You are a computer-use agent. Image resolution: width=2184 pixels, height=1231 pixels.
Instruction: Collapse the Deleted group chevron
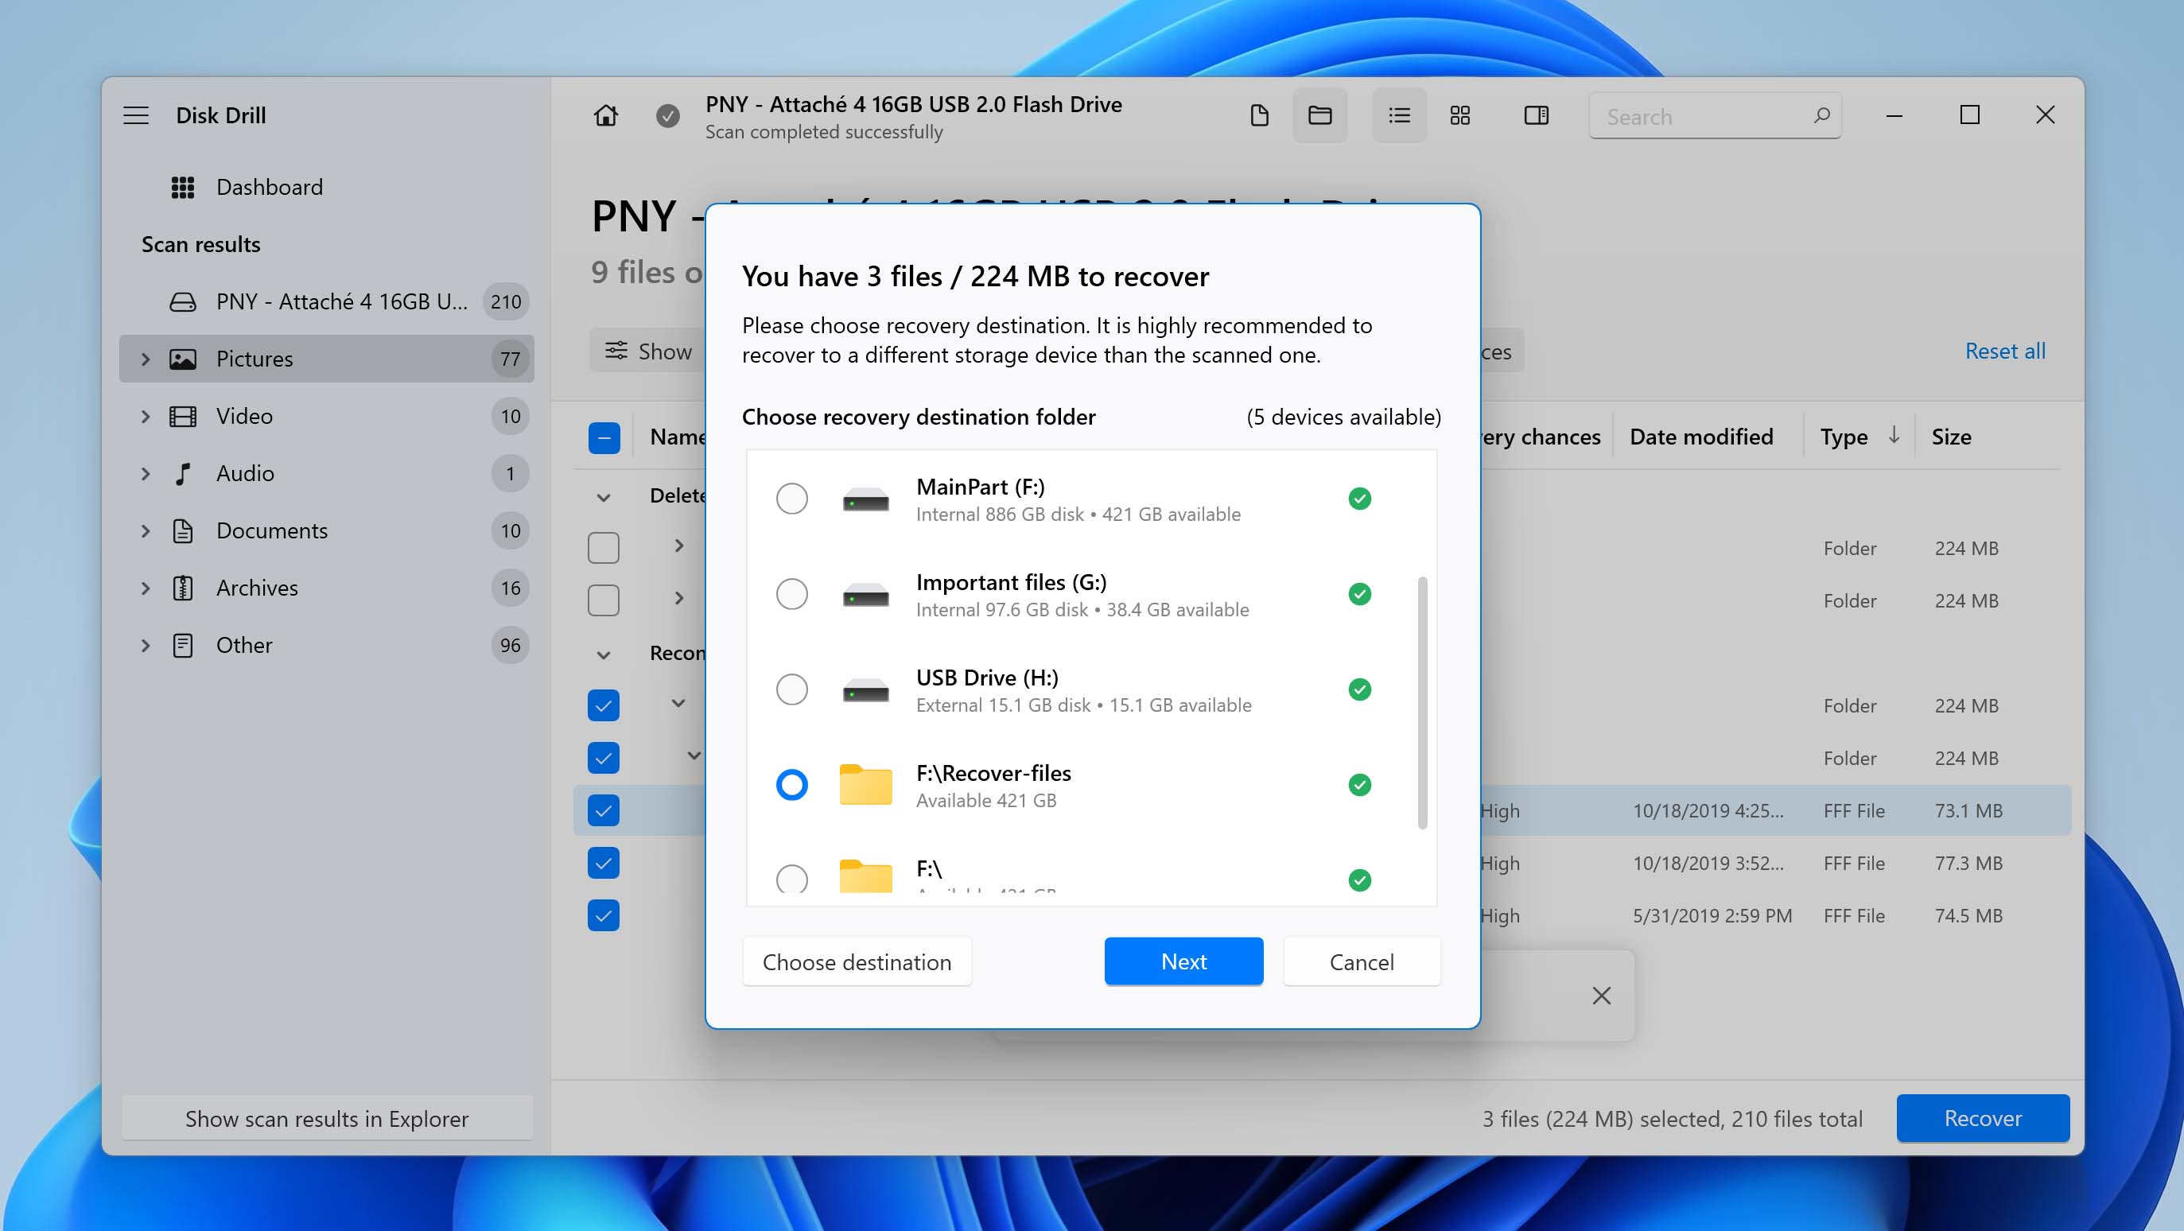pos(604,498)
